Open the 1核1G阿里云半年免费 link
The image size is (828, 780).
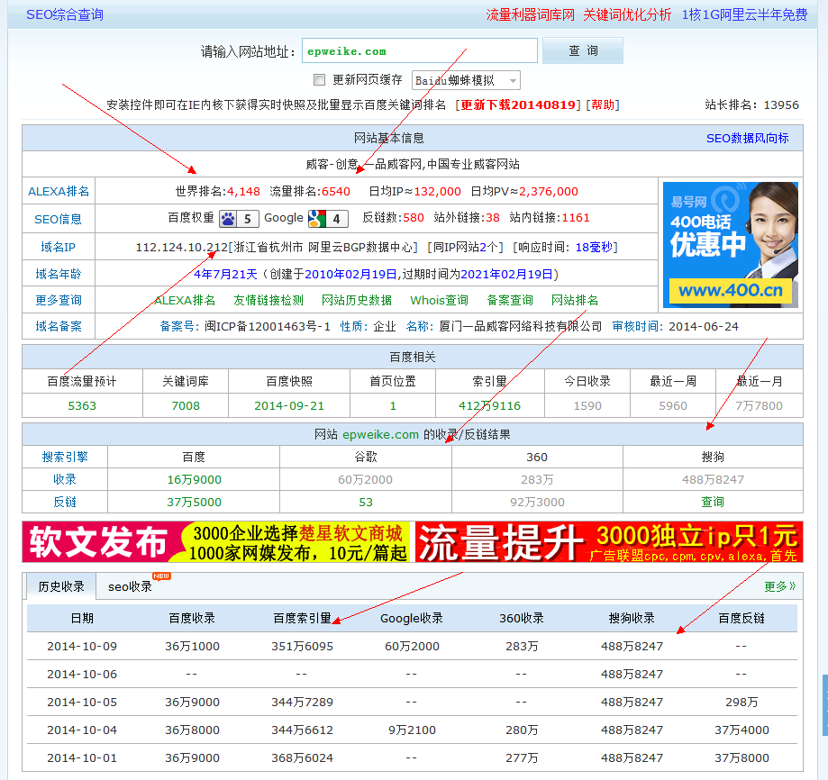pyautogui.click(x=744, y=14)
